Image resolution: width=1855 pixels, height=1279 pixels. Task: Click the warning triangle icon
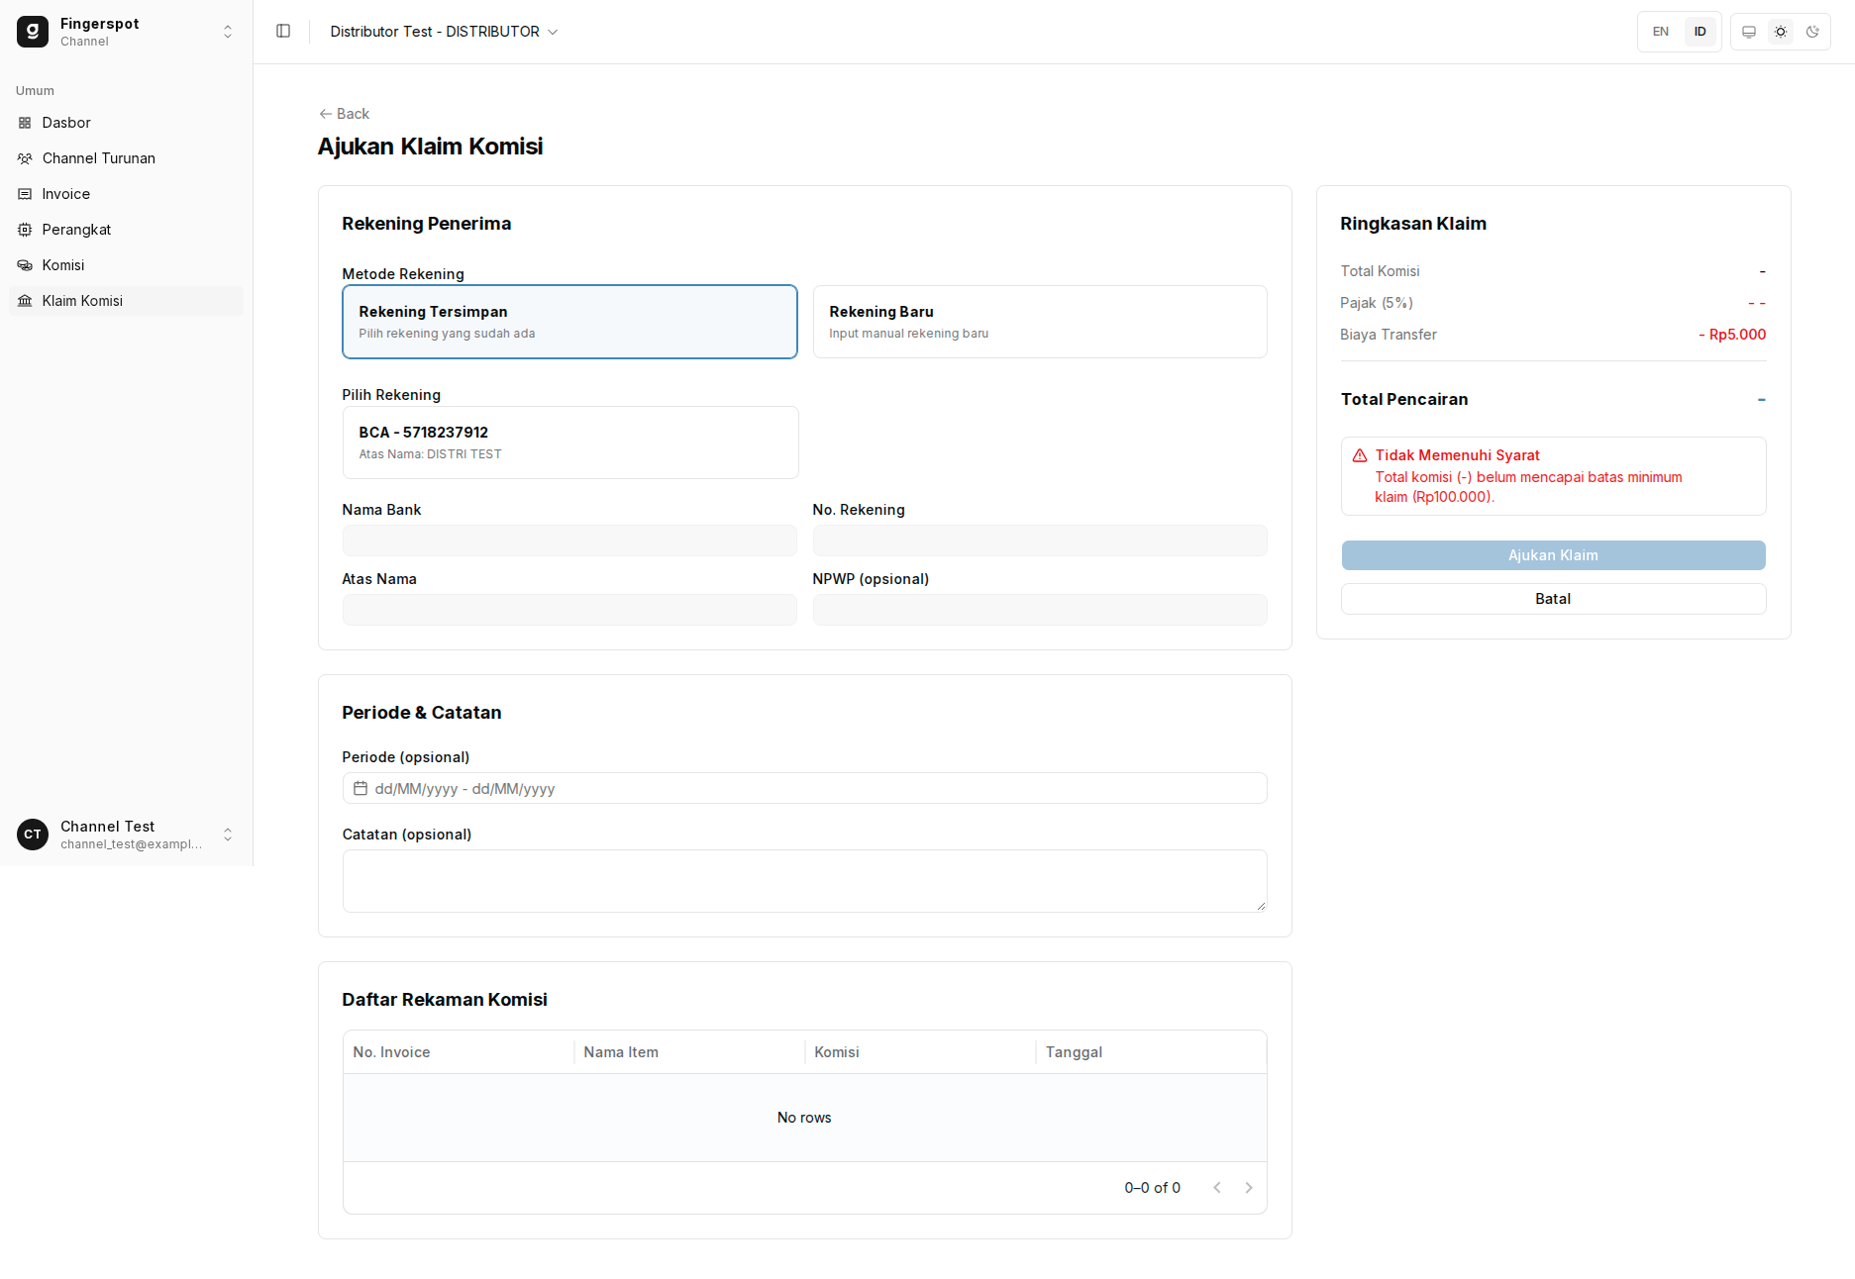pyautogui.click(x=1360, y=455)
